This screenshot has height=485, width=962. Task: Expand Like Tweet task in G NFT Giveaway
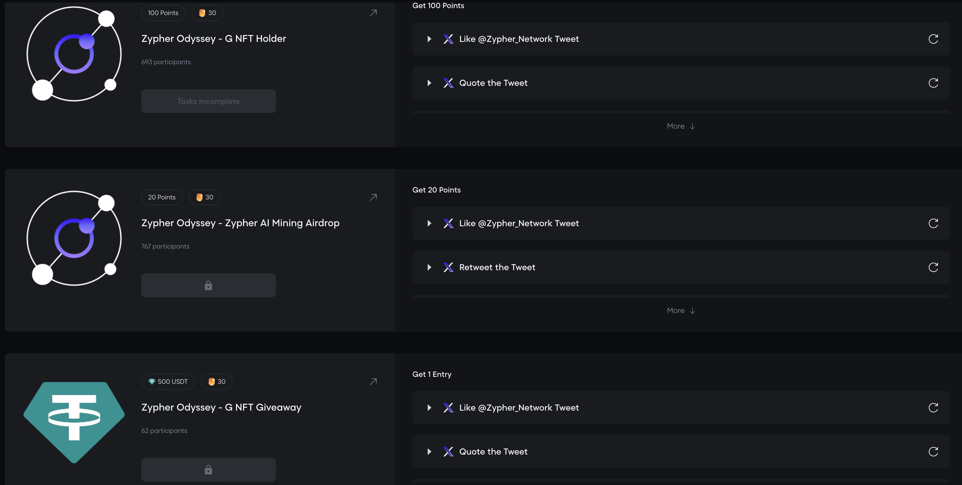(429, 408)
